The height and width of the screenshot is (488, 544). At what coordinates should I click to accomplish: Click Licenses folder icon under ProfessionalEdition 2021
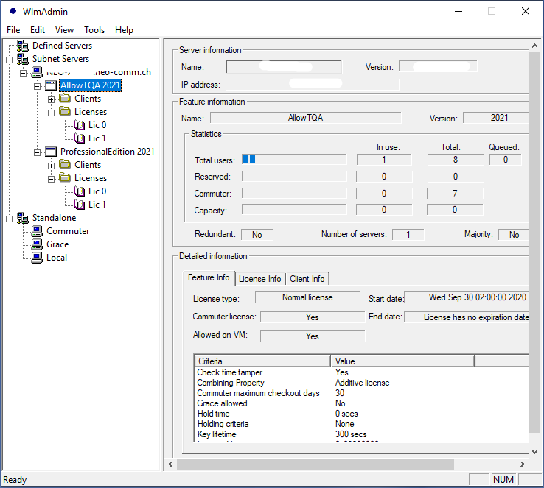[65, 177]
